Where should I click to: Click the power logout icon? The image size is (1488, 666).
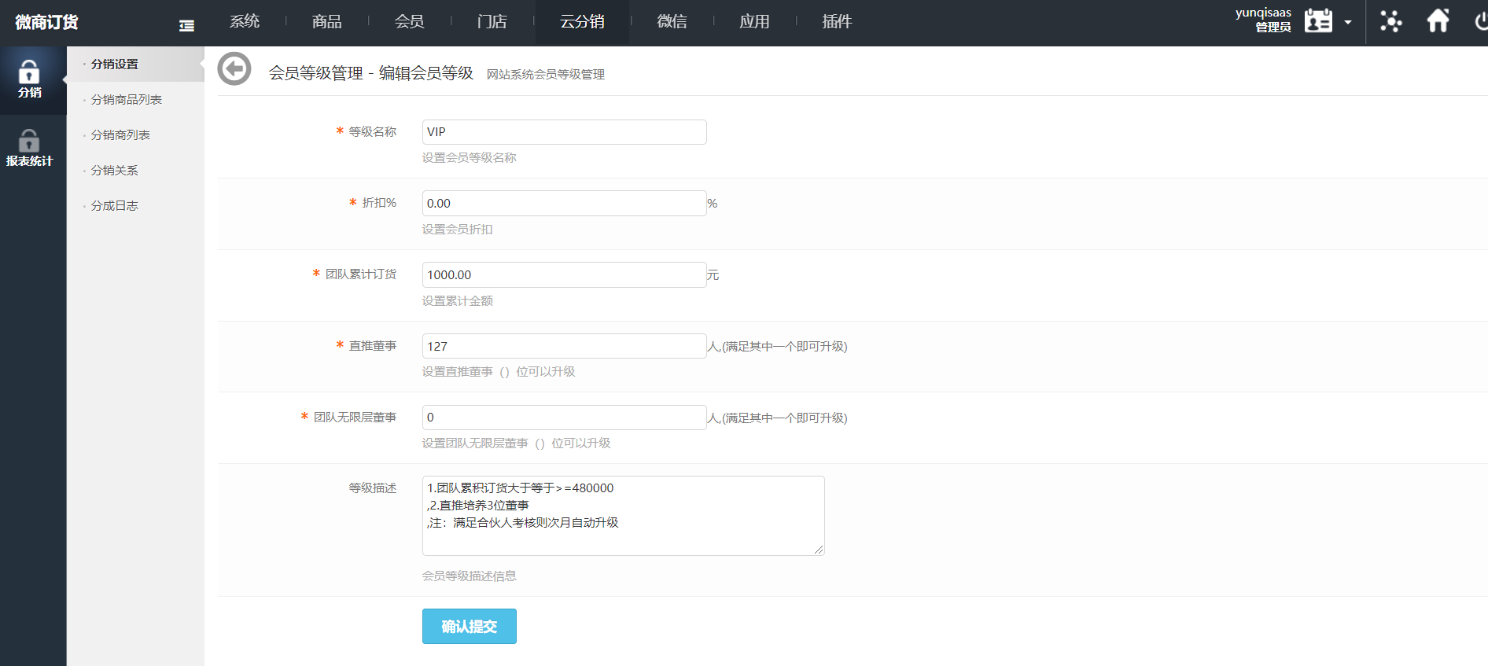1480,21
